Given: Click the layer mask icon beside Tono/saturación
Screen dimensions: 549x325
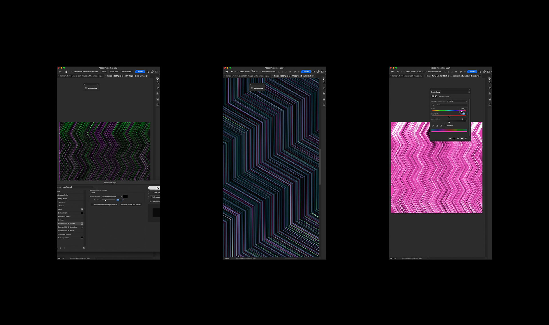Looking at the screenshot, I should point(436,97).
